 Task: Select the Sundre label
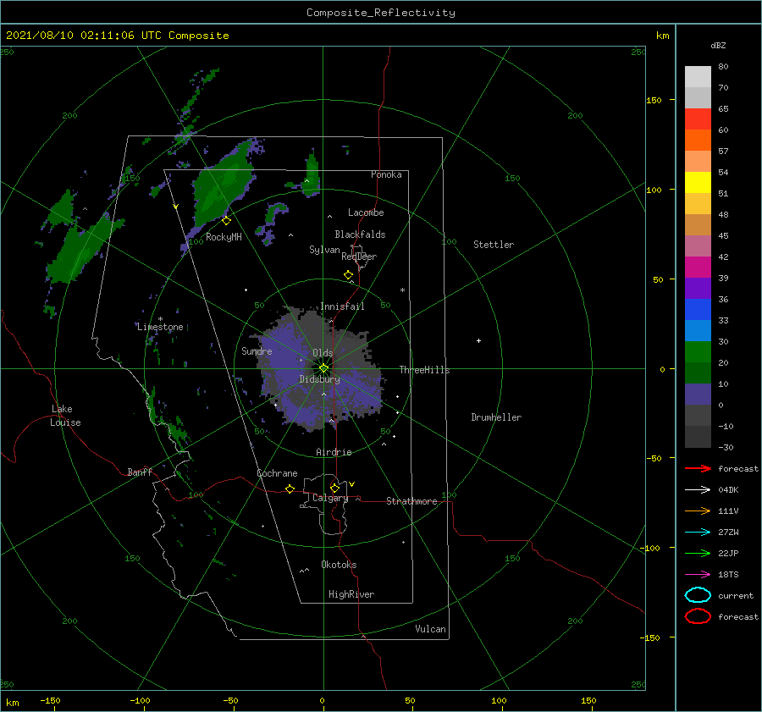(x=257, y=350)
